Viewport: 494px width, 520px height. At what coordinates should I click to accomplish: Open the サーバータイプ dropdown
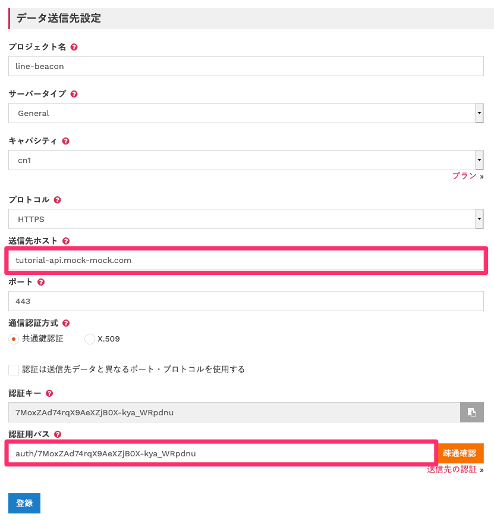click(x=479, y=112)
